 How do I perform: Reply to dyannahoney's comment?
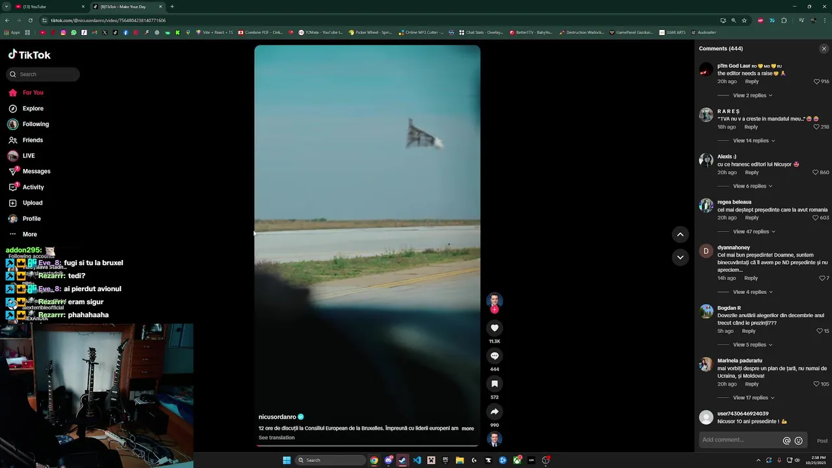[x=751, y=278]
